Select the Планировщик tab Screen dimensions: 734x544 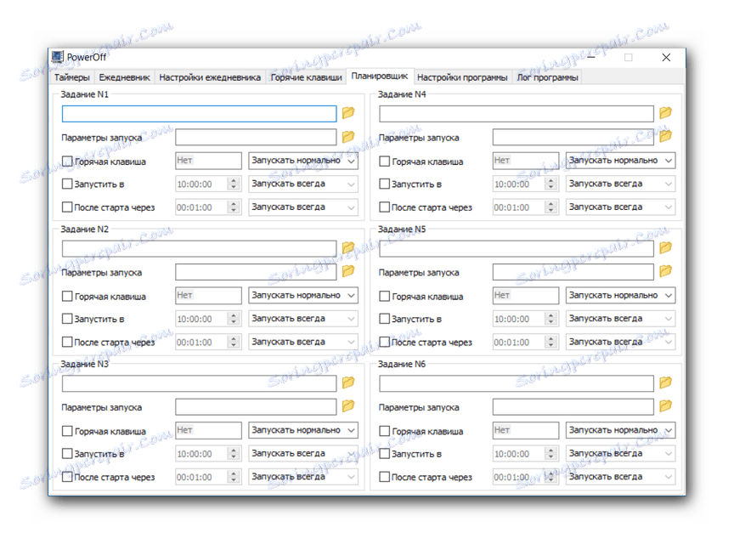(x=380, y=76)
